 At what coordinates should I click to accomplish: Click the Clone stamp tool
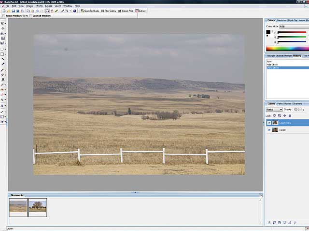click(x=2, y=80)
